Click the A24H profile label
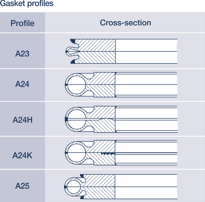 click(x=23, y=120)
